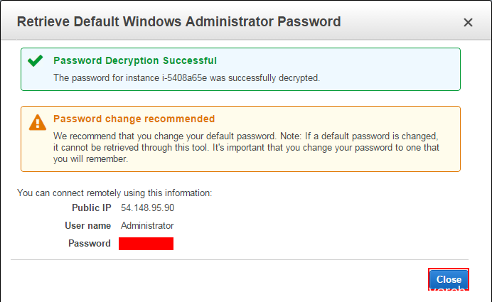Image resolution: width=492 pixels, height=302 pixels.
Task: Click the orange warning triangle icon
Action: [x=37, y=122]
